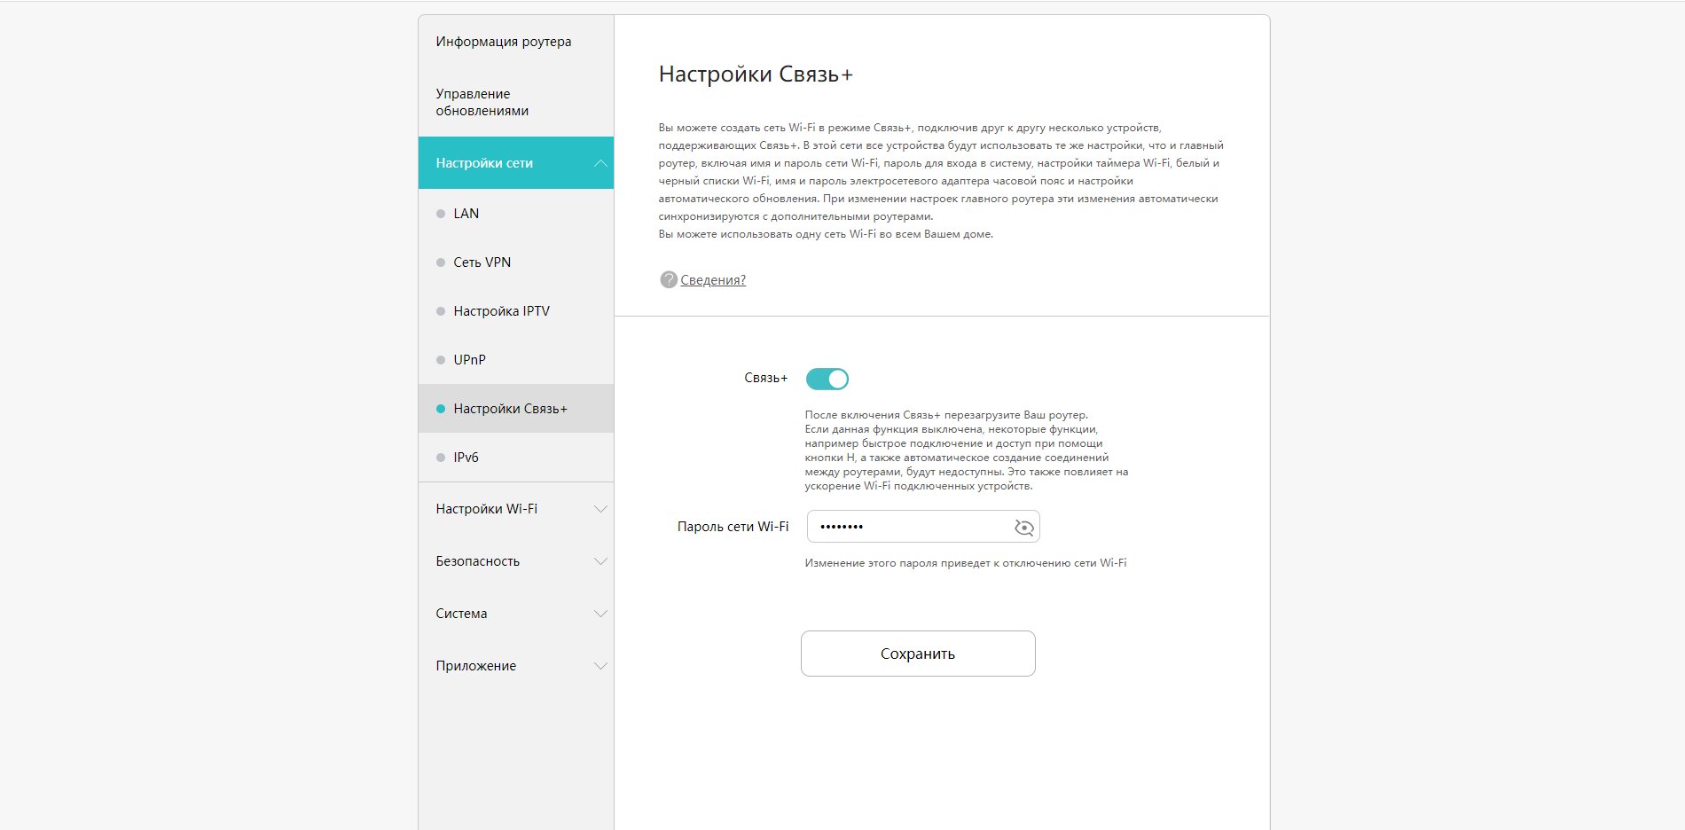
Task: Expand Приложение section chevron
Action: (600, 666)
